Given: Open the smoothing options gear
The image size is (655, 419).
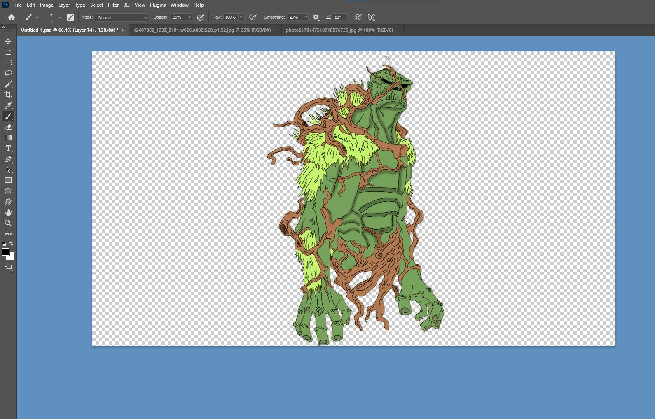Looking at the screenshot, I should pos(316,17).
